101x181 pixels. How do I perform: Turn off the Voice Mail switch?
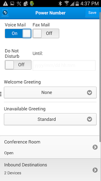18,33
